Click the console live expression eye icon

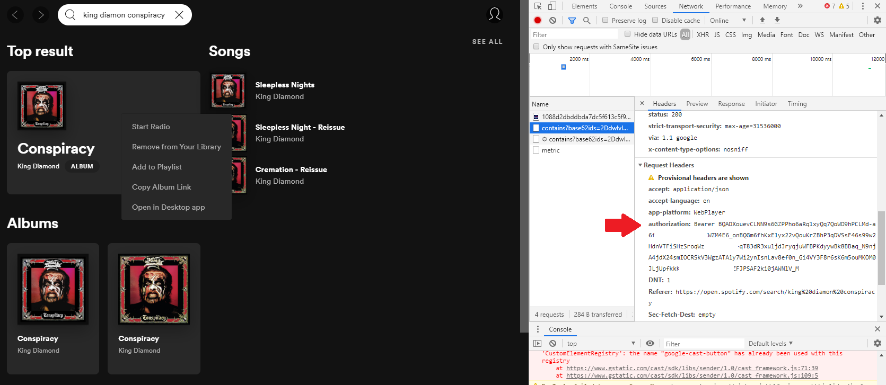click(x=650, y=343)
